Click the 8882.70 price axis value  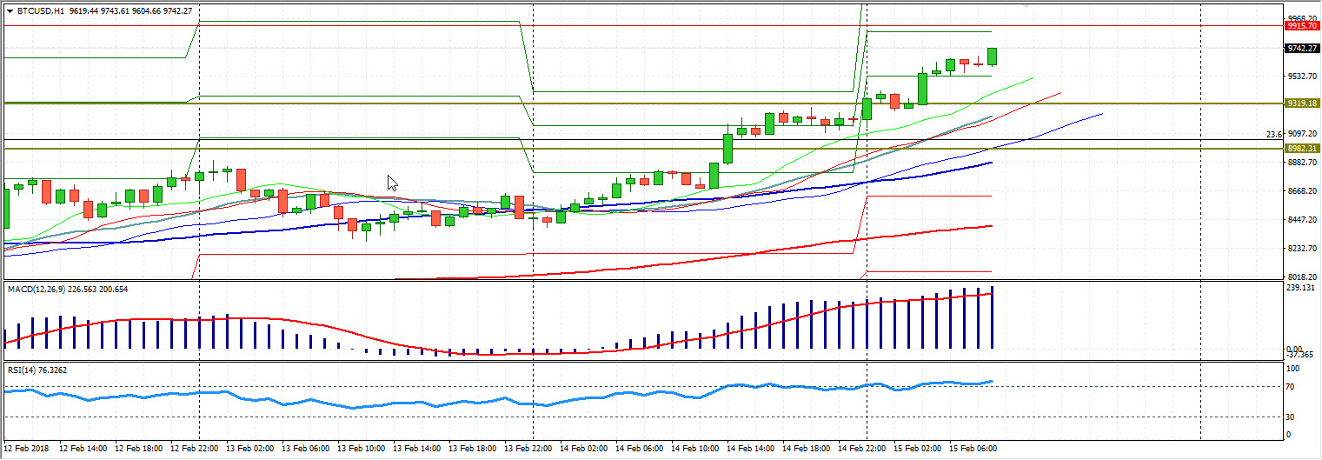click(1302, 163)
